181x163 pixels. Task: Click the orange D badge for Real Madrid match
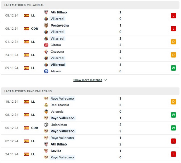point(174,102)
